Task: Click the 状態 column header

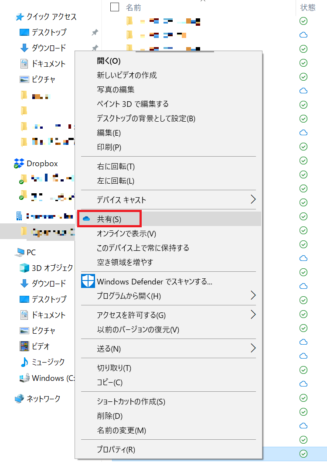Action: (x=308, y=7)
